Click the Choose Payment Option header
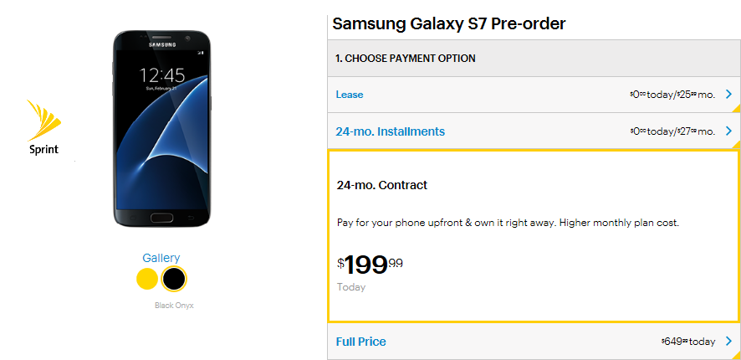Viewport: 741px width, 360px height. click(406, 59)
